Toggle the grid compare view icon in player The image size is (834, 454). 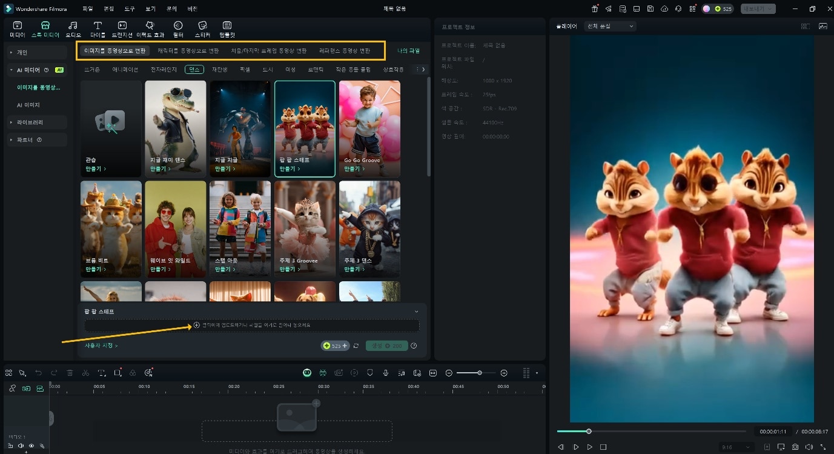click(805, 26)
